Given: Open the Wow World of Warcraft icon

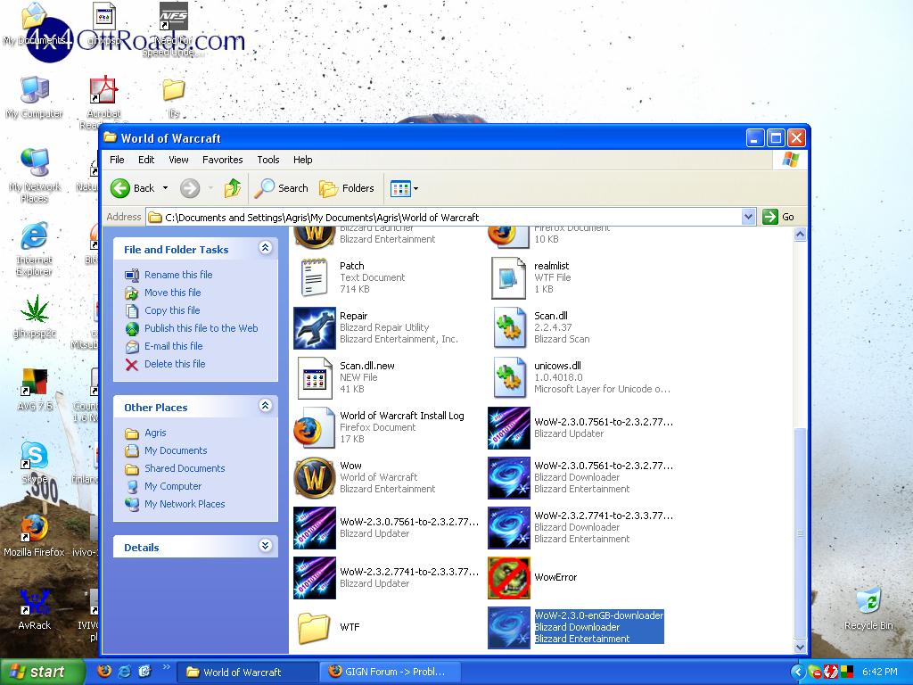Looking at the screenshot, I should tap(314, 477).
